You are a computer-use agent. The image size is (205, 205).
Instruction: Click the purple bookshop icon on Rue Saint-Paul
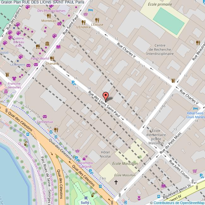pos(58,47)
